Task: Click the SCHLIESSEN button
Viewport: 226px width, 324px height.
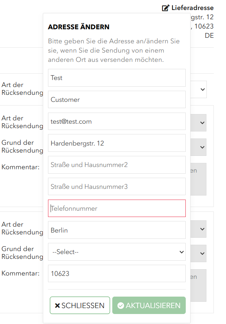Action: coord(80,305)
